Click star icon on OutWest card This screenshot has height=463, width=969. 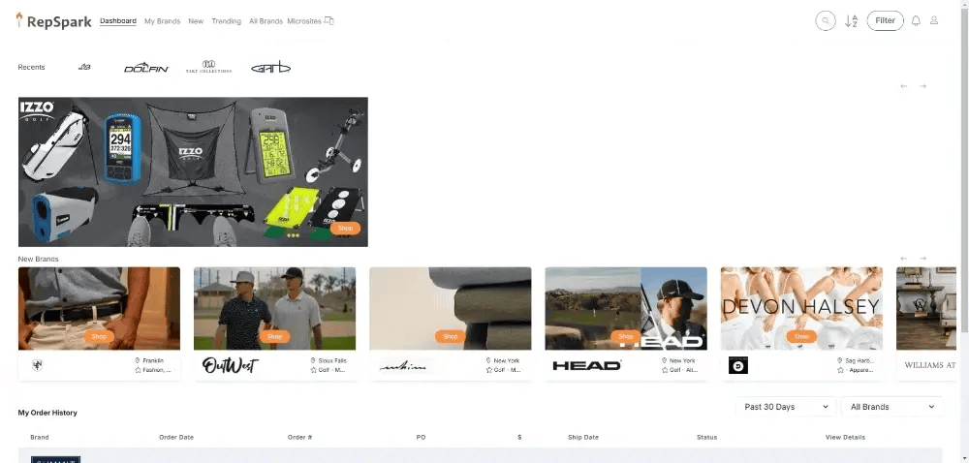pos(313,370)
